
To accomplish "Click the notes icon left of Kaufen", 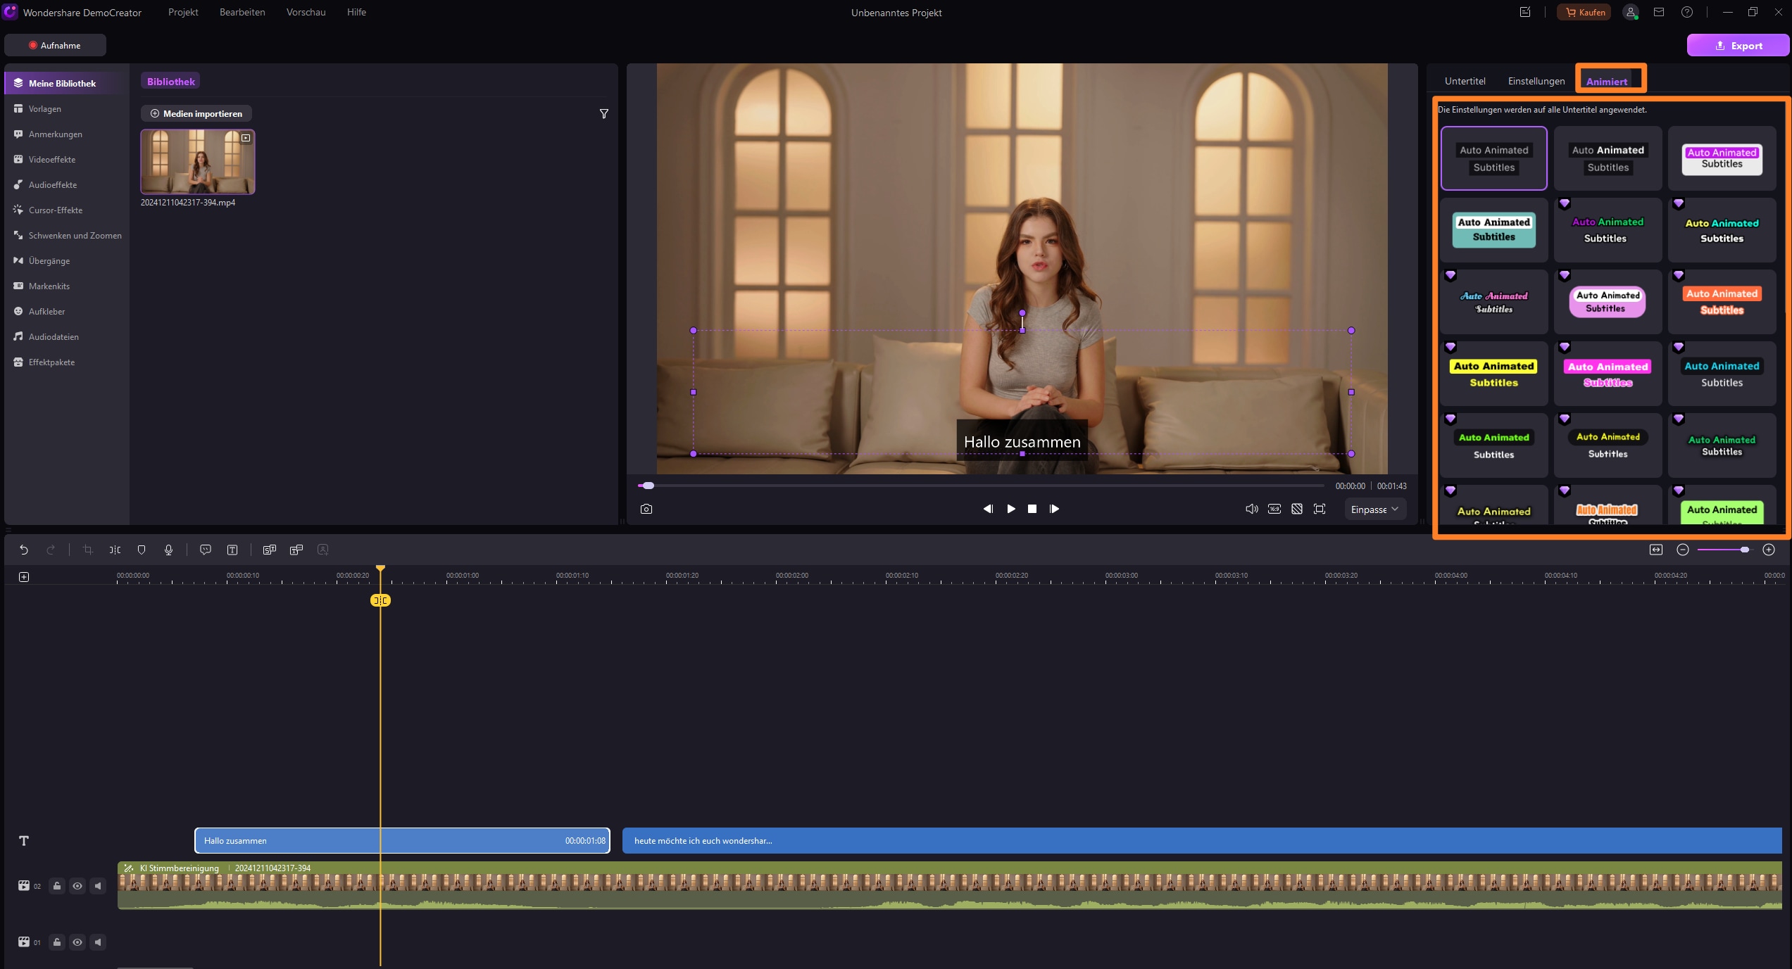I will point(1525,12).
